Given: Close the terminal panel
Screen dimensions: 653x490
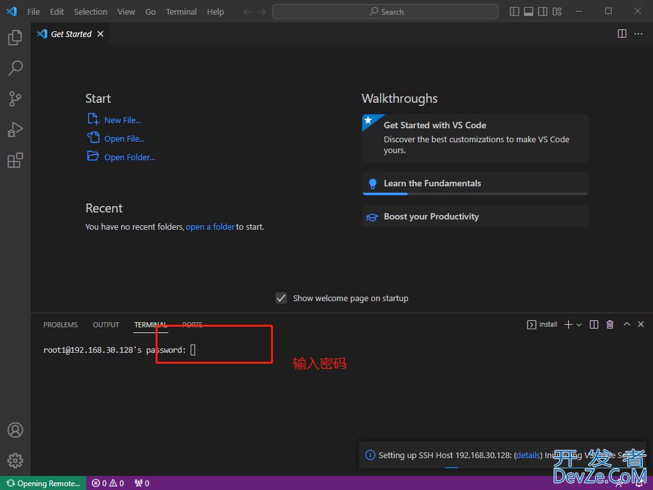Looking at the screenshot, I should coord(641,324).
